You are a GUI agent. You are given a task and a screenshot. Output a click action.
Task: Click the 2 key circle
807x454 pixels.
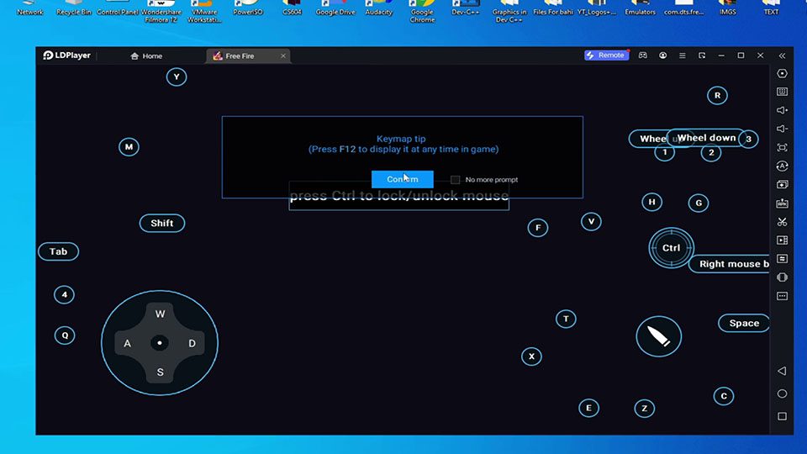[711, 152]
